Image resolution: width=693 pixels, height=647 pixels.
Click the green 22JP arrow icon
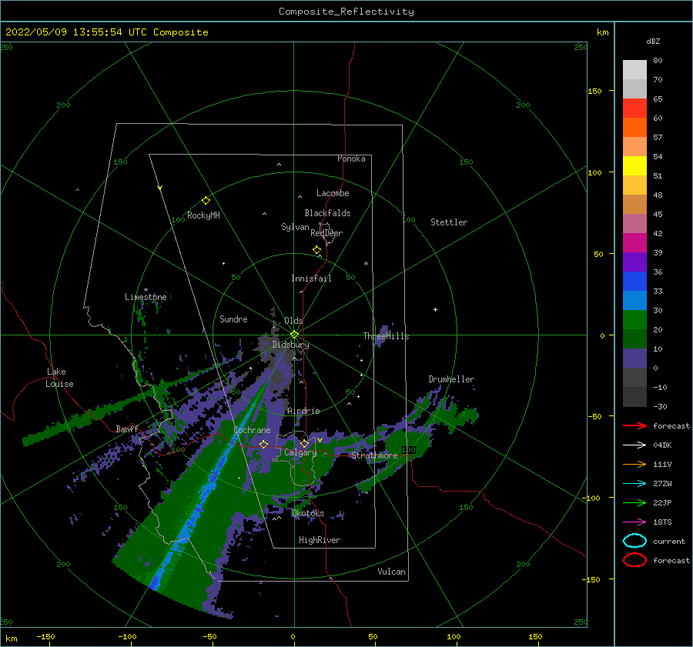pyautogui.click(x=634, y=502)
